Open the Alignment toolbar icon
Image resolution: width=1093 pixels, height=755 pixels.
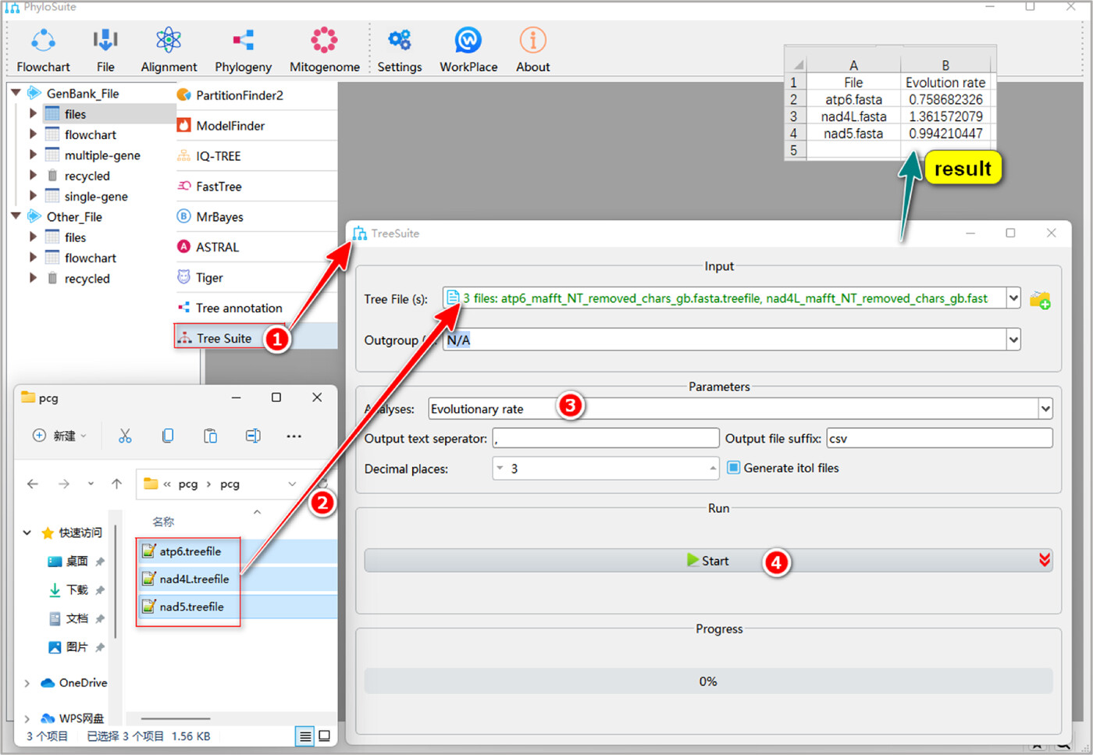point(169,41)
